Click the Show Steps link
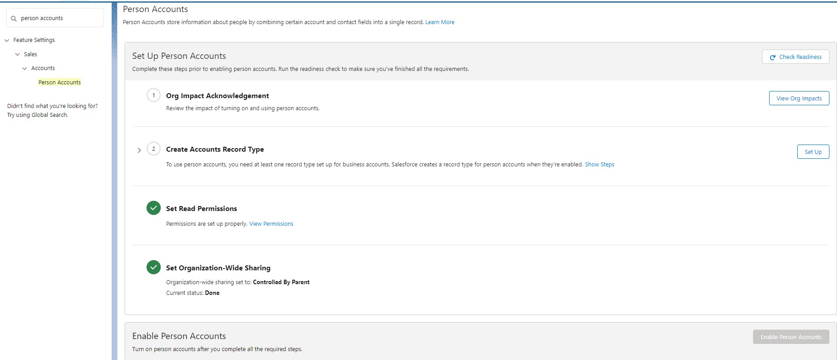837x360 pixels. (599, 165)
